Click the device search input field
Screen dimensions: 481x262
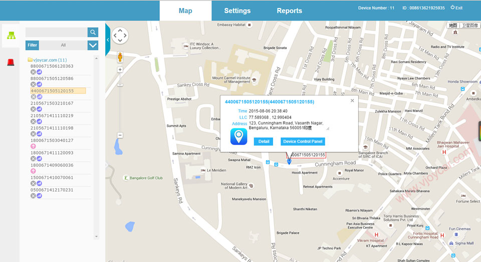pos(56,32)
